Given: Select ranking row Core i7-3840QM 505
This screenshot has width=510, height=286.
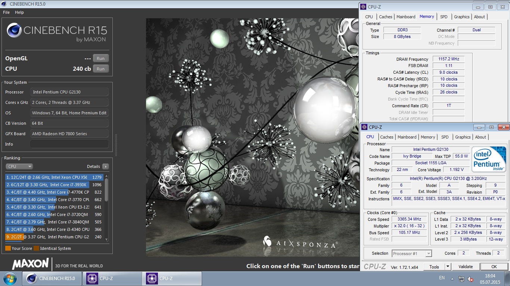Looking at the screenshot, I should tap(54, 222).
